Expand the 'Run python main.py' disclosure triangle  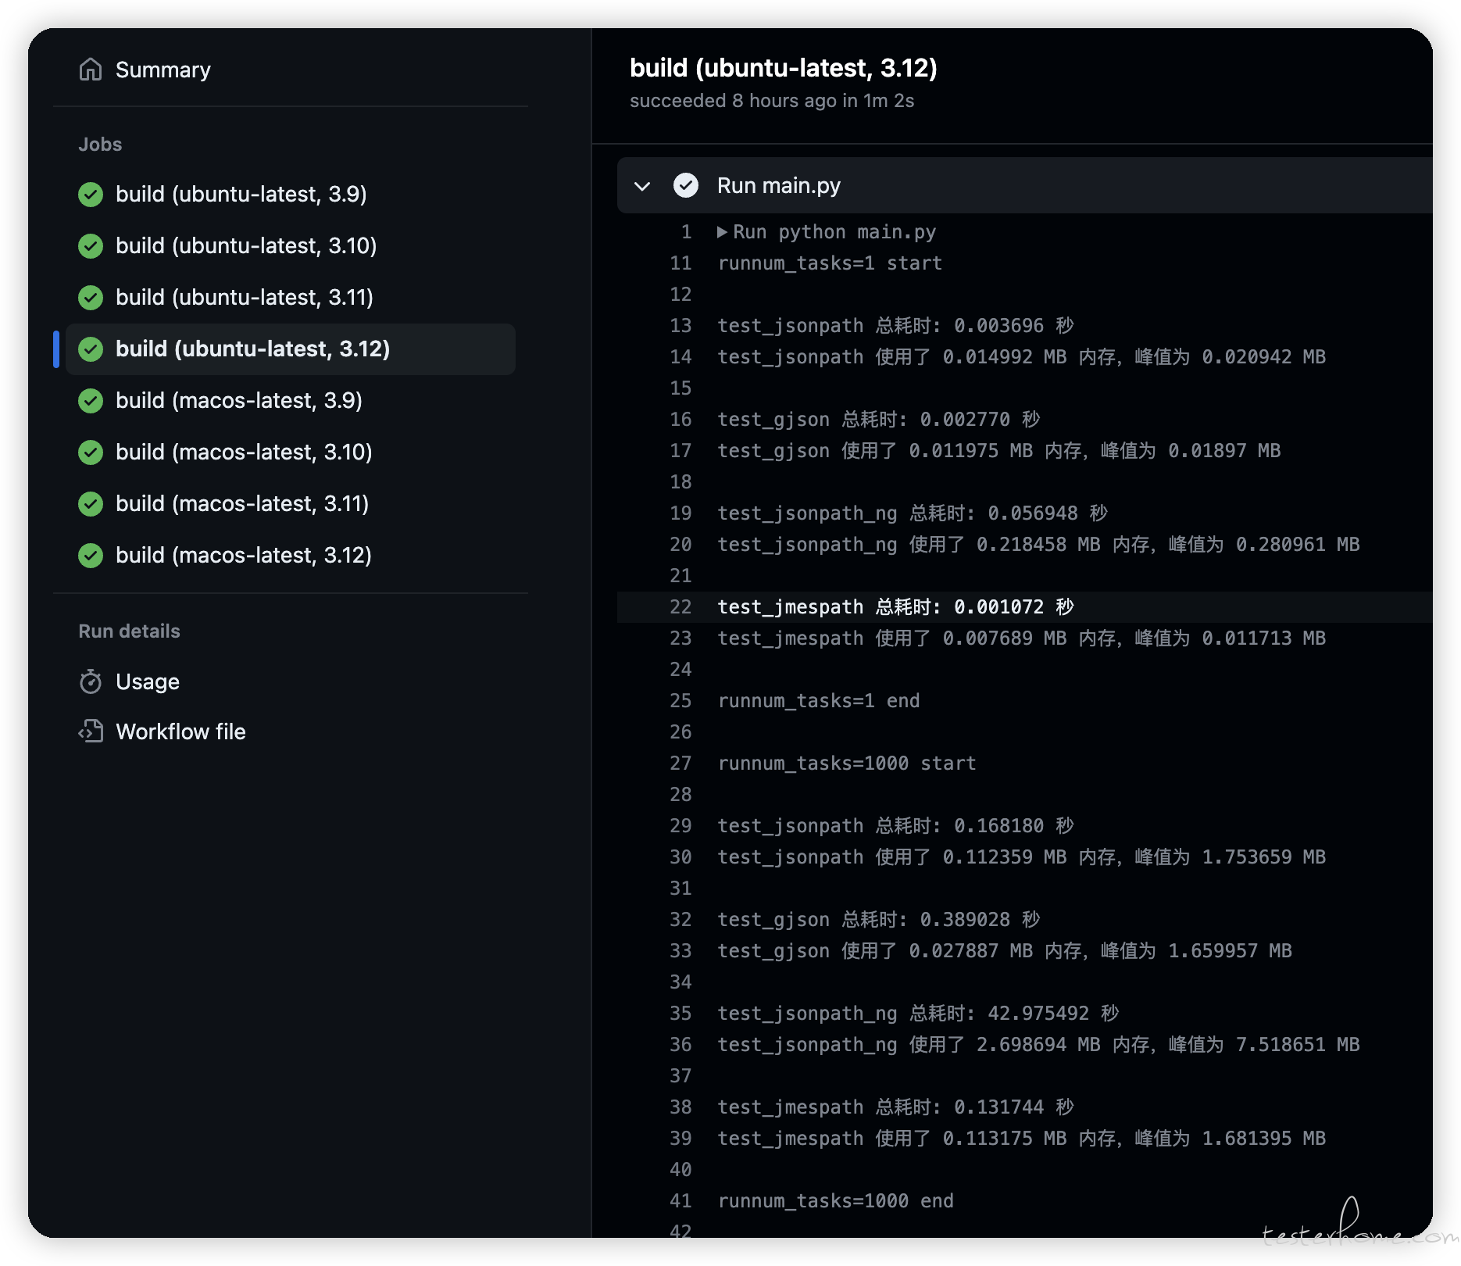point(722,232)
